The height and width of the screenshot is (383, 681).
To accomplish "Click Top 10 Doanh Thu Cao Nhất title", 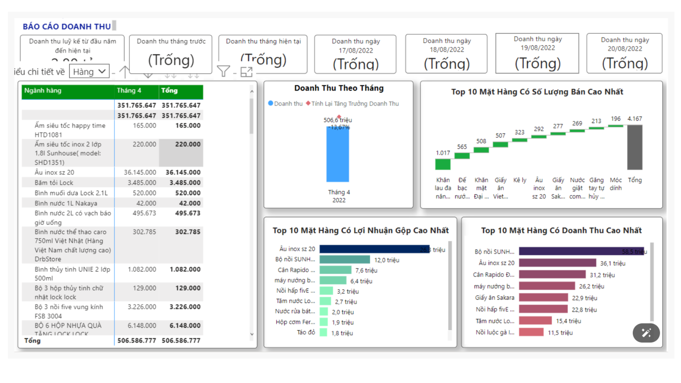I will tap(561, 231).
